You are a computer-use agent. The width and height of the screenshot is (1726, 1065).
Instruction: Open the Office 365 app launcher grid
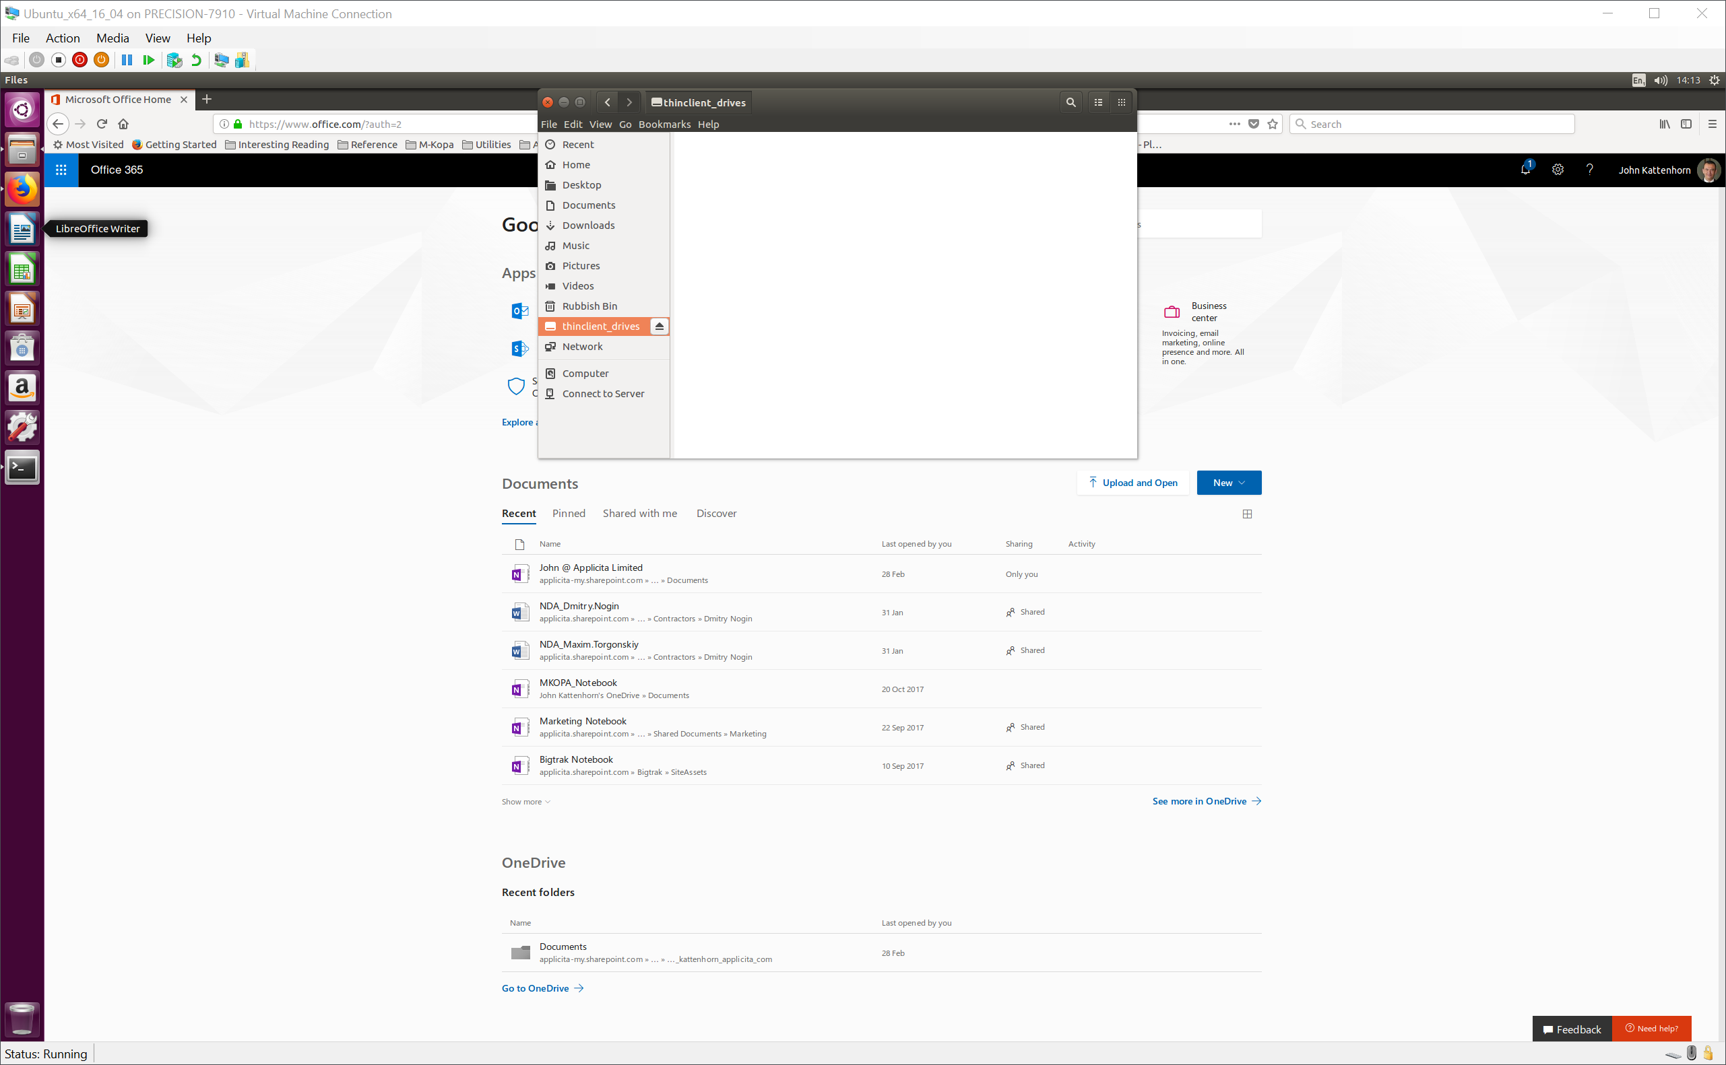[x=61, y=170]
